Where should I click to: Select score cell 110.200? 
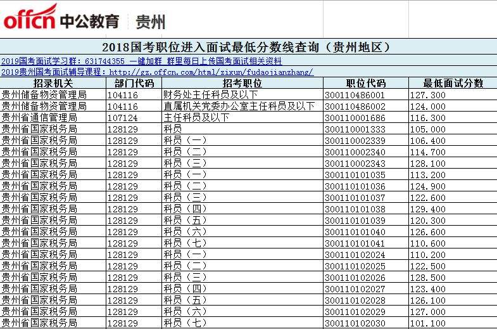point(453,254)
